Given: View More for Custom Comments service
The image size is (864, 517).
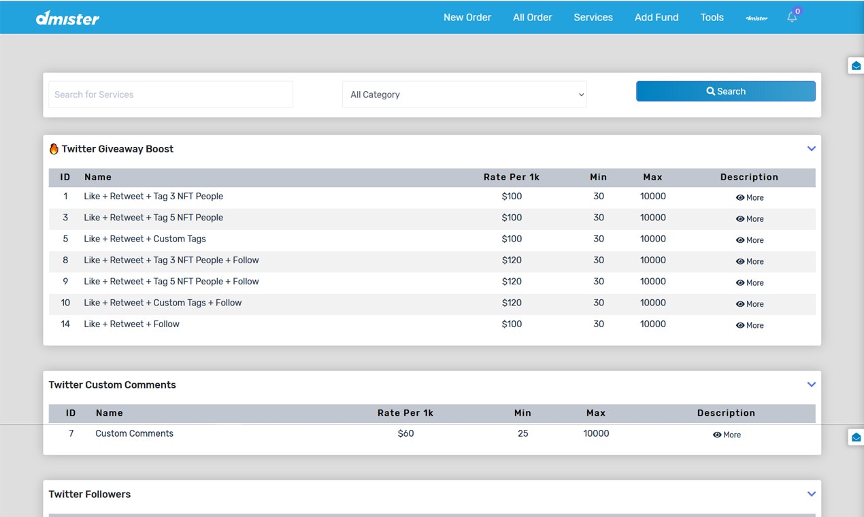Looking at the screenshot, I should [x=727, y=435].
